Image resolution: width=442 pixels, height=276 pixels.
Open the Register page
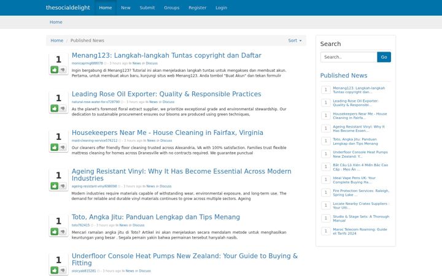197,7
